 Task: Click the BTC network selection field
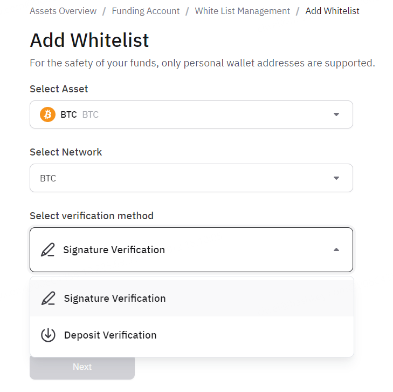(x=191, y=178)
